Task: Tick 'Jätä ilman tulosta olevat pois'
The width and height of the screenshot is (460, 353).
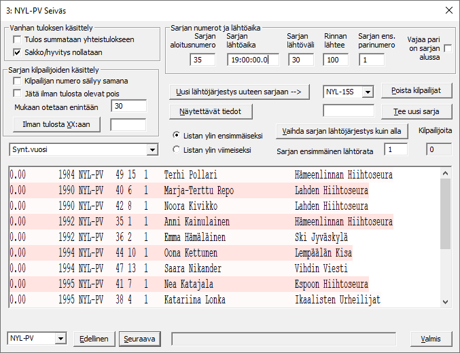Action: pyautogui.click(x=18, y=94)
